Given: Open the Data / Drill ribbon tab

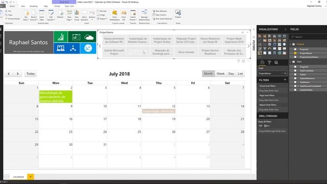Looking at the screenshot, I should point(69,6).
